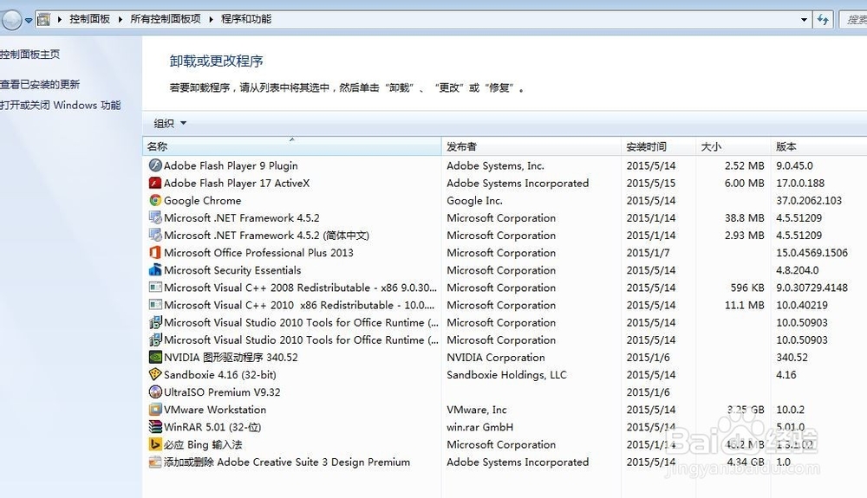Screen dimensions: 867x498
Task: Click publisher Sandboxie Holdings, LLC
Action: coord(506,374)
